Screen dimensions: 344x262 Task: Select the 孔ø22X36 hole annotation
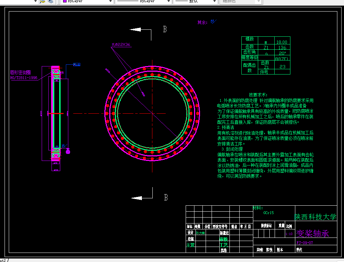[121, 44]
